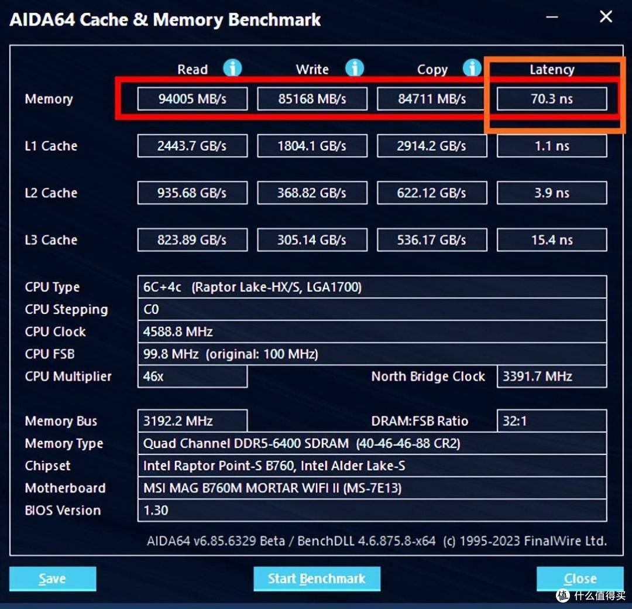Click L2 Cache Read value 935.68 GB/s
632x609 pixels.
pos(193,193)
